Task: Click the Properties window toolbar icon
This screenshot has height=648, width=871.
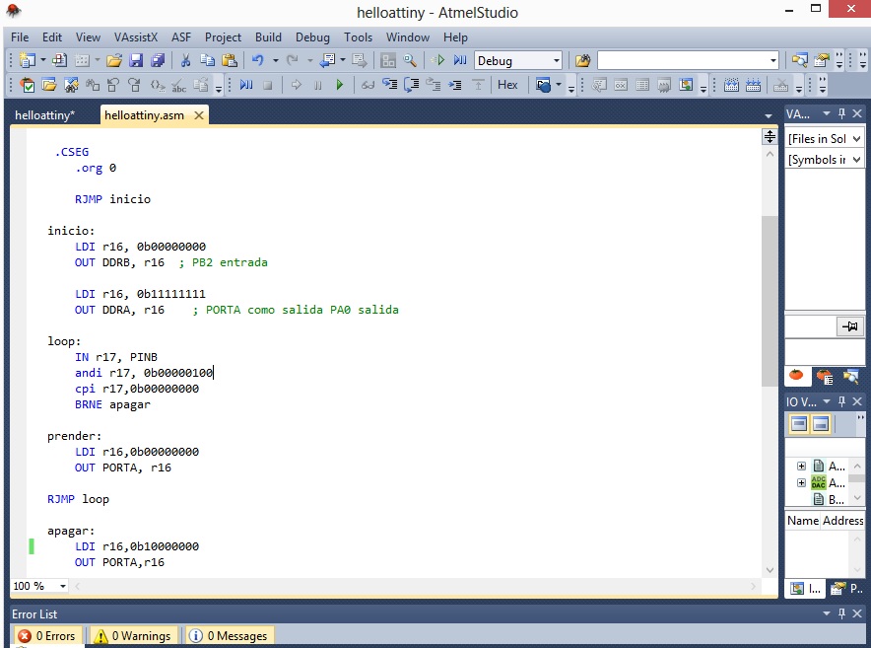Action: click(x=822, y=60)
